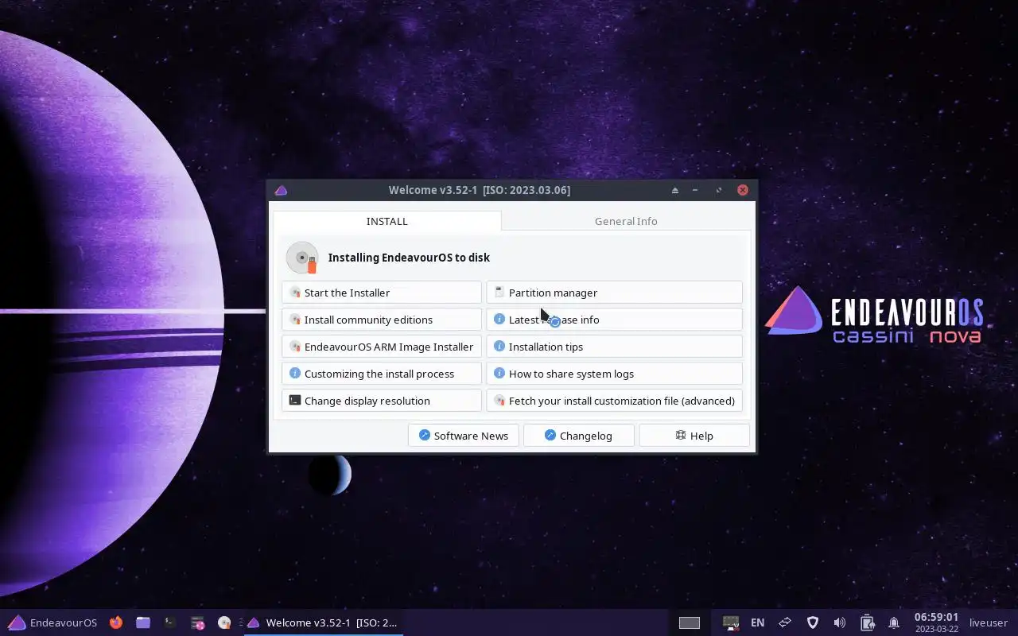
Task: Click the clock showing 06:59:01
Action: [x=936, y=622]
